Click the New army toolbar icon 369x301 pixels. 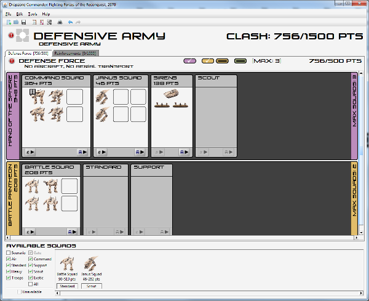pos(9,22)
